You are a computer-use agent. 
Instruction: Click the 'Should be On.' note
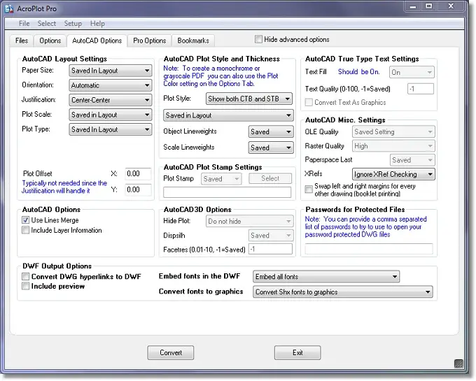tap(359, 72)
